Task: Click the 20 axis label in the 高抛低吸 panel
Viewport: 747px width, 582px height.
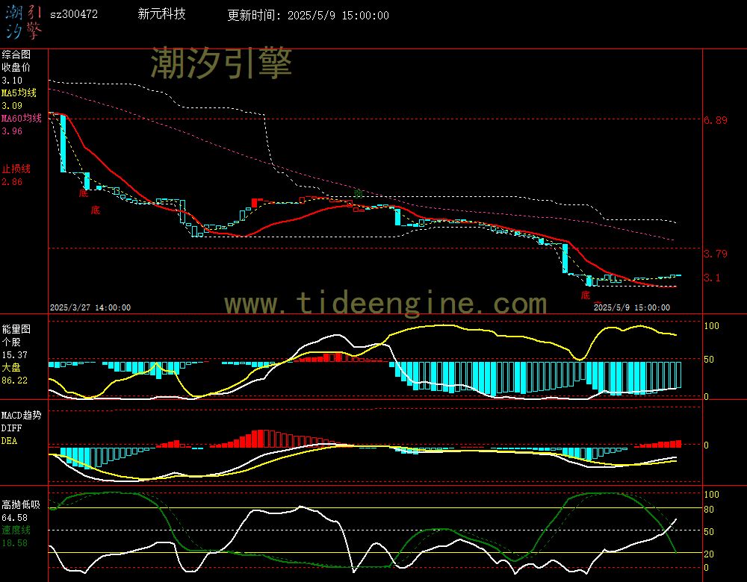Action: 709,554
